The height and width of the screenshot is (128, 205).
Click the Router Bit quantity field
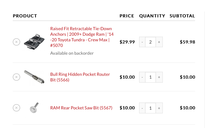[x=150, y=77]
